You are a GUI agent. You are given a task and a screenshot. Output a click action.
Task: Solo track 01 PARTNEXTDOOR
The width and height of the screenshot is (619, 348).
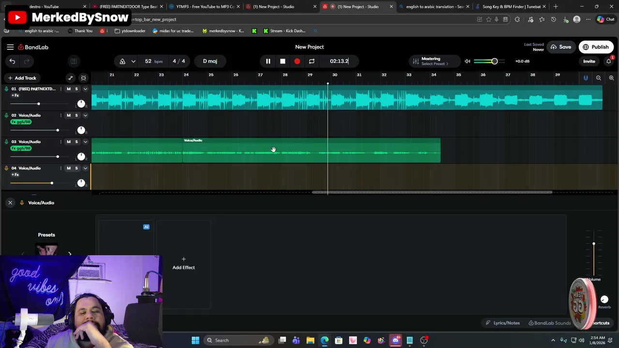point(76,89)
